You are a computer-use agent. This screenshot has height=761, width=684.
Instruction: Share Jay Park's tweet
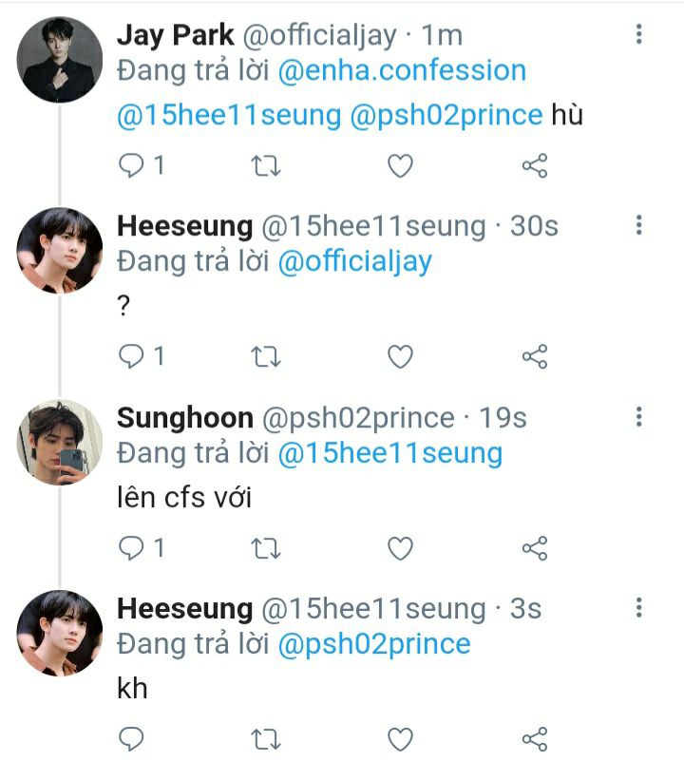535,166
